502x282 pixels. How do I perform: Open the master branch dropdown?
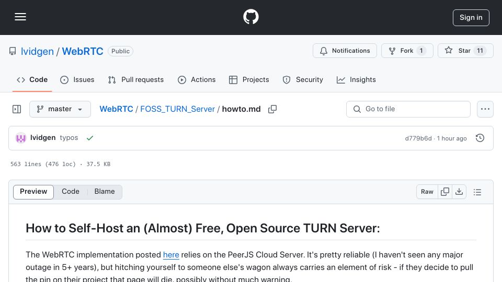(60, 109)
